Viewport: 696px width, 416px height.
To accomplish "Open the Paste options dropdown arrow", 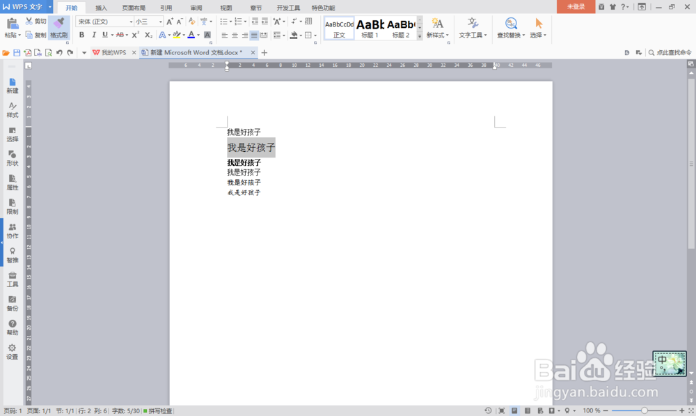I will tap(19, 35).
